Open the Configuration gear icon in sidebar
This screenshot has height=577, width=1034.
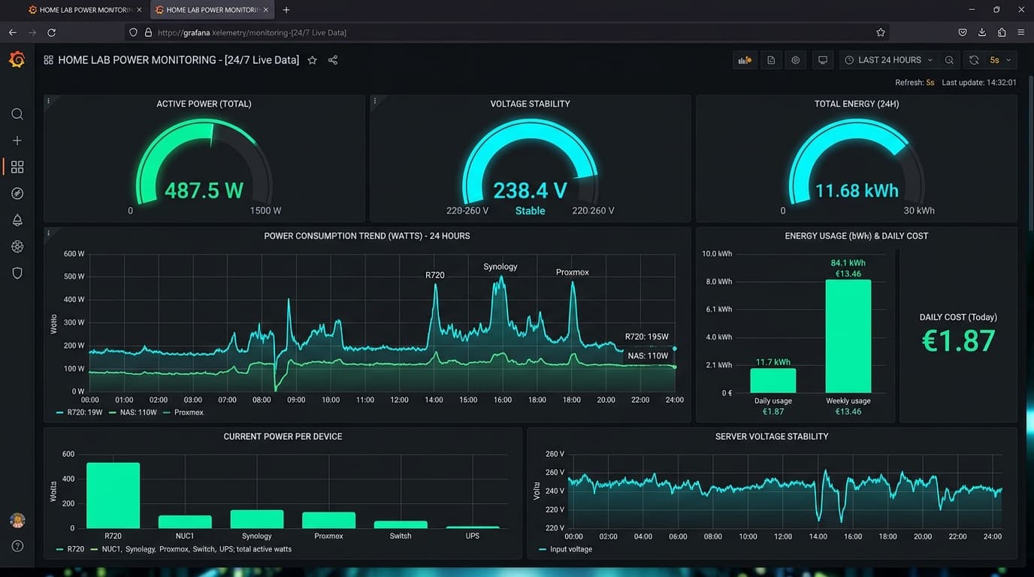coord(17,246)
